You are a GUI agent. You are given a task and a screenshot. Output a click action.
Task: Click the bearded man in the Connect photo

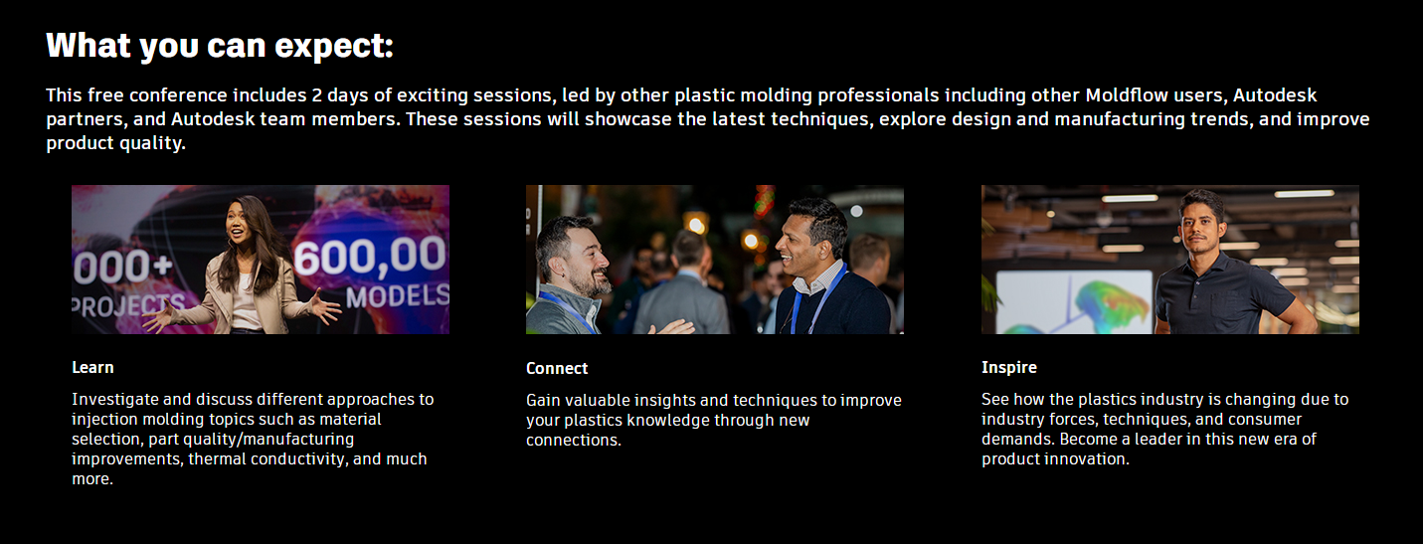(567, 273)
